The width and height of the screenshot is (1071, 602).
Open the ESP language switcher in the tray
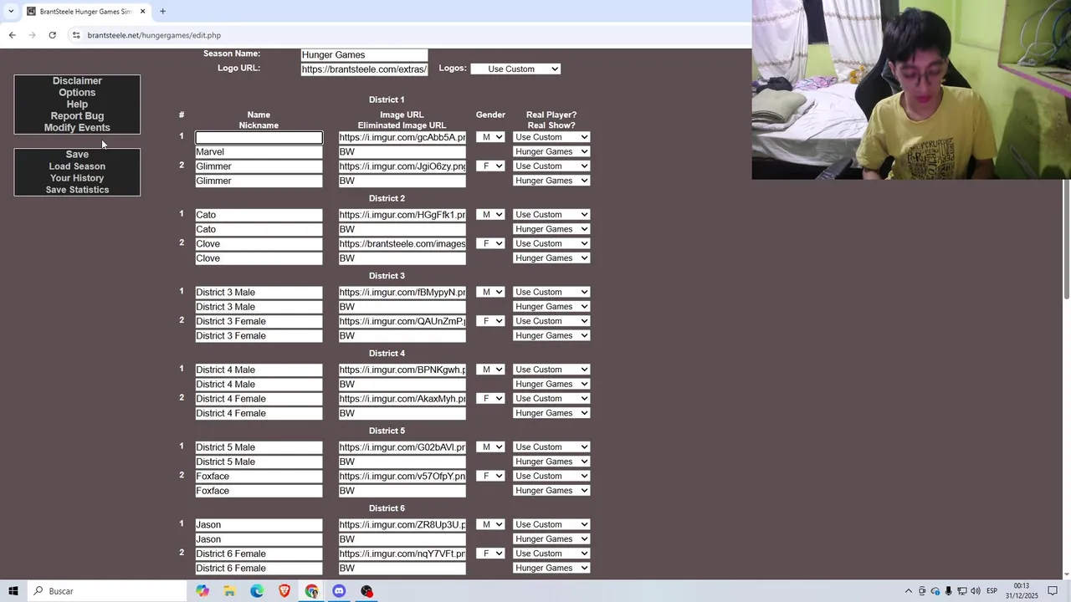pos(992,591)
